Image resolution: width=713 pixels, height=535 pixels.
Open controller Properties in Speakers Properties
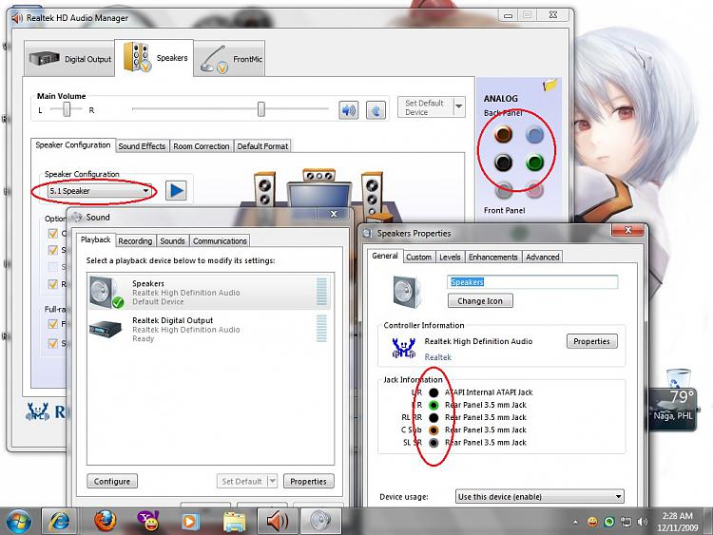coord(591,341)
